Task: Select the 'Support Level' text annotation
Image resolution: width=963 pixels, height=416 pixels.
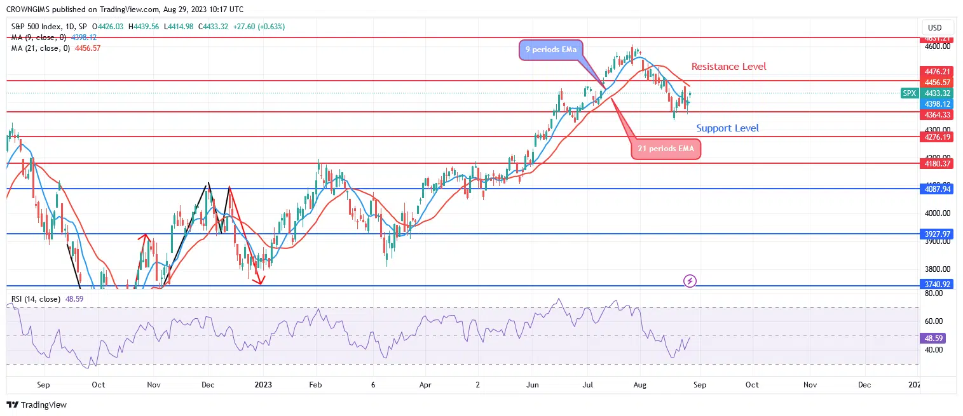Action: (x=727, y=128)
